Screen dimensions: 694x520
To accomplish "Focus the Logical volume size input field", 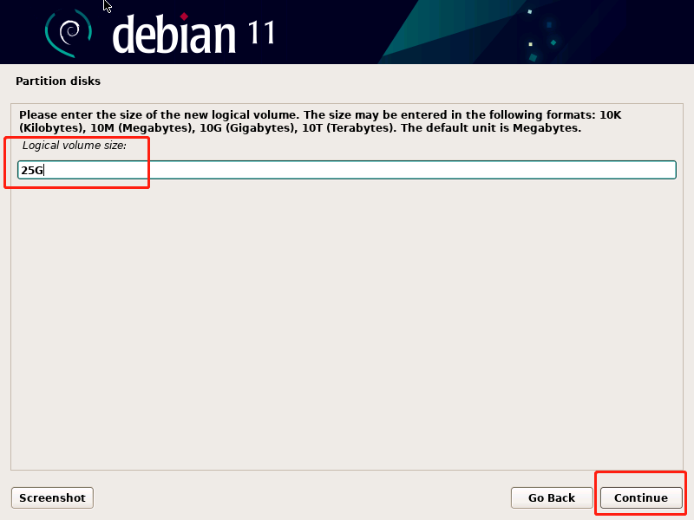I will pyautogui.click(x=346, y=170).
